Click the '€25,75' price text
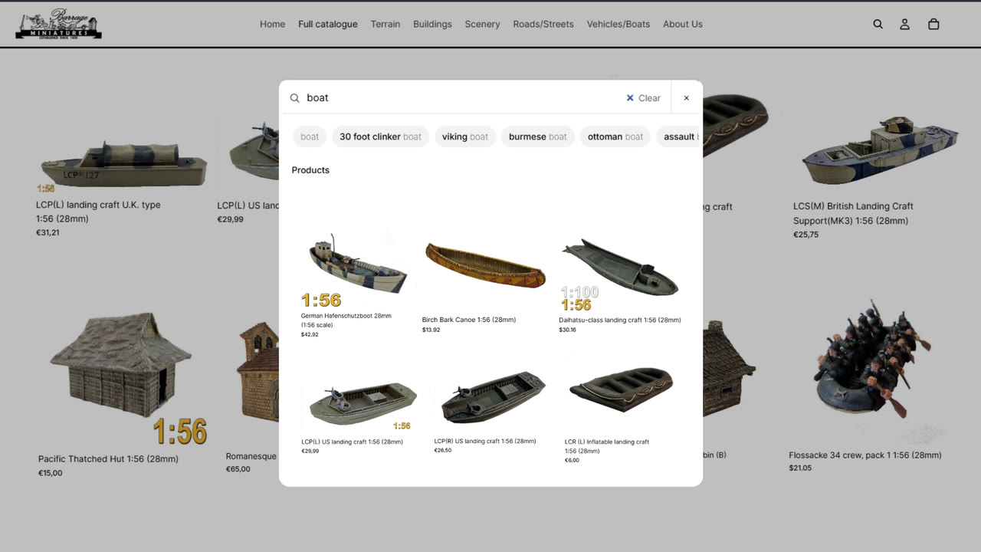 (805, 235)
